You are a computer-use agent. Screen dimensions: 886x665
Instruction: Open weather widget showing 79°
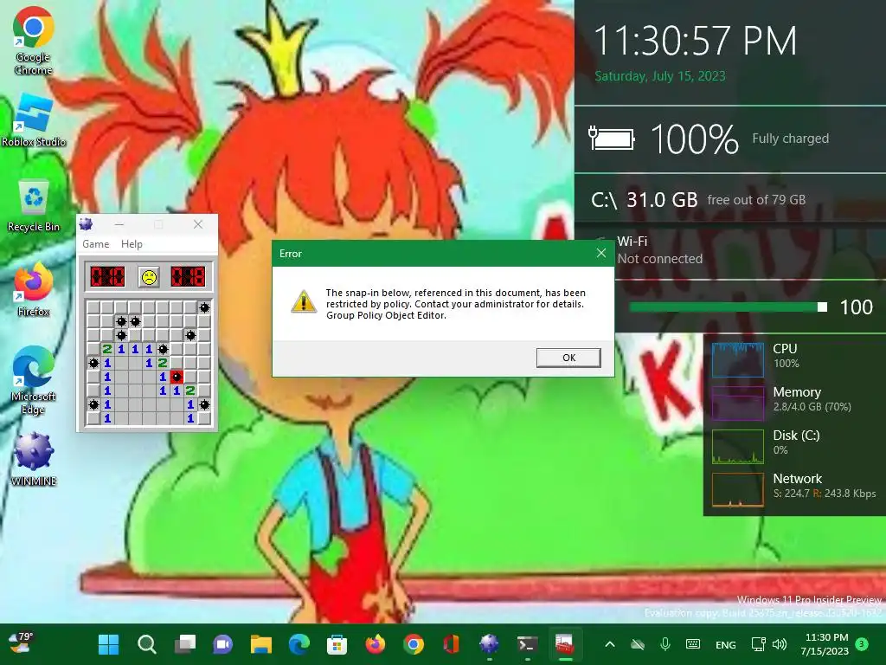pyautogui.click(x=21, y=642)
